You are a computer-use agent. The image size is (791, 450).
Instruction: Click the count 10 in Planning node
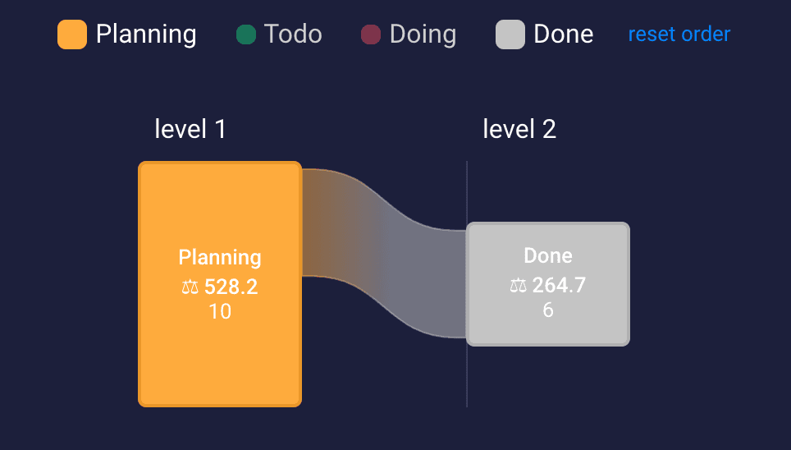click(x=220, y=311)
